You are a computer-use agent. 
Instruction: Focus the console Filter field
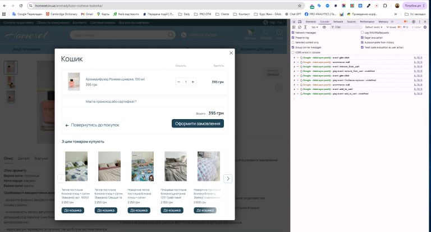coord(346,28)
